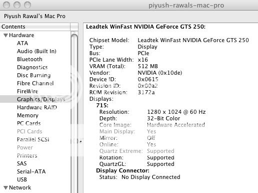Choose Fibre Channel in sidebar
Image resolution: width=258 pixels, height=193 pixels.
point(35,83)
